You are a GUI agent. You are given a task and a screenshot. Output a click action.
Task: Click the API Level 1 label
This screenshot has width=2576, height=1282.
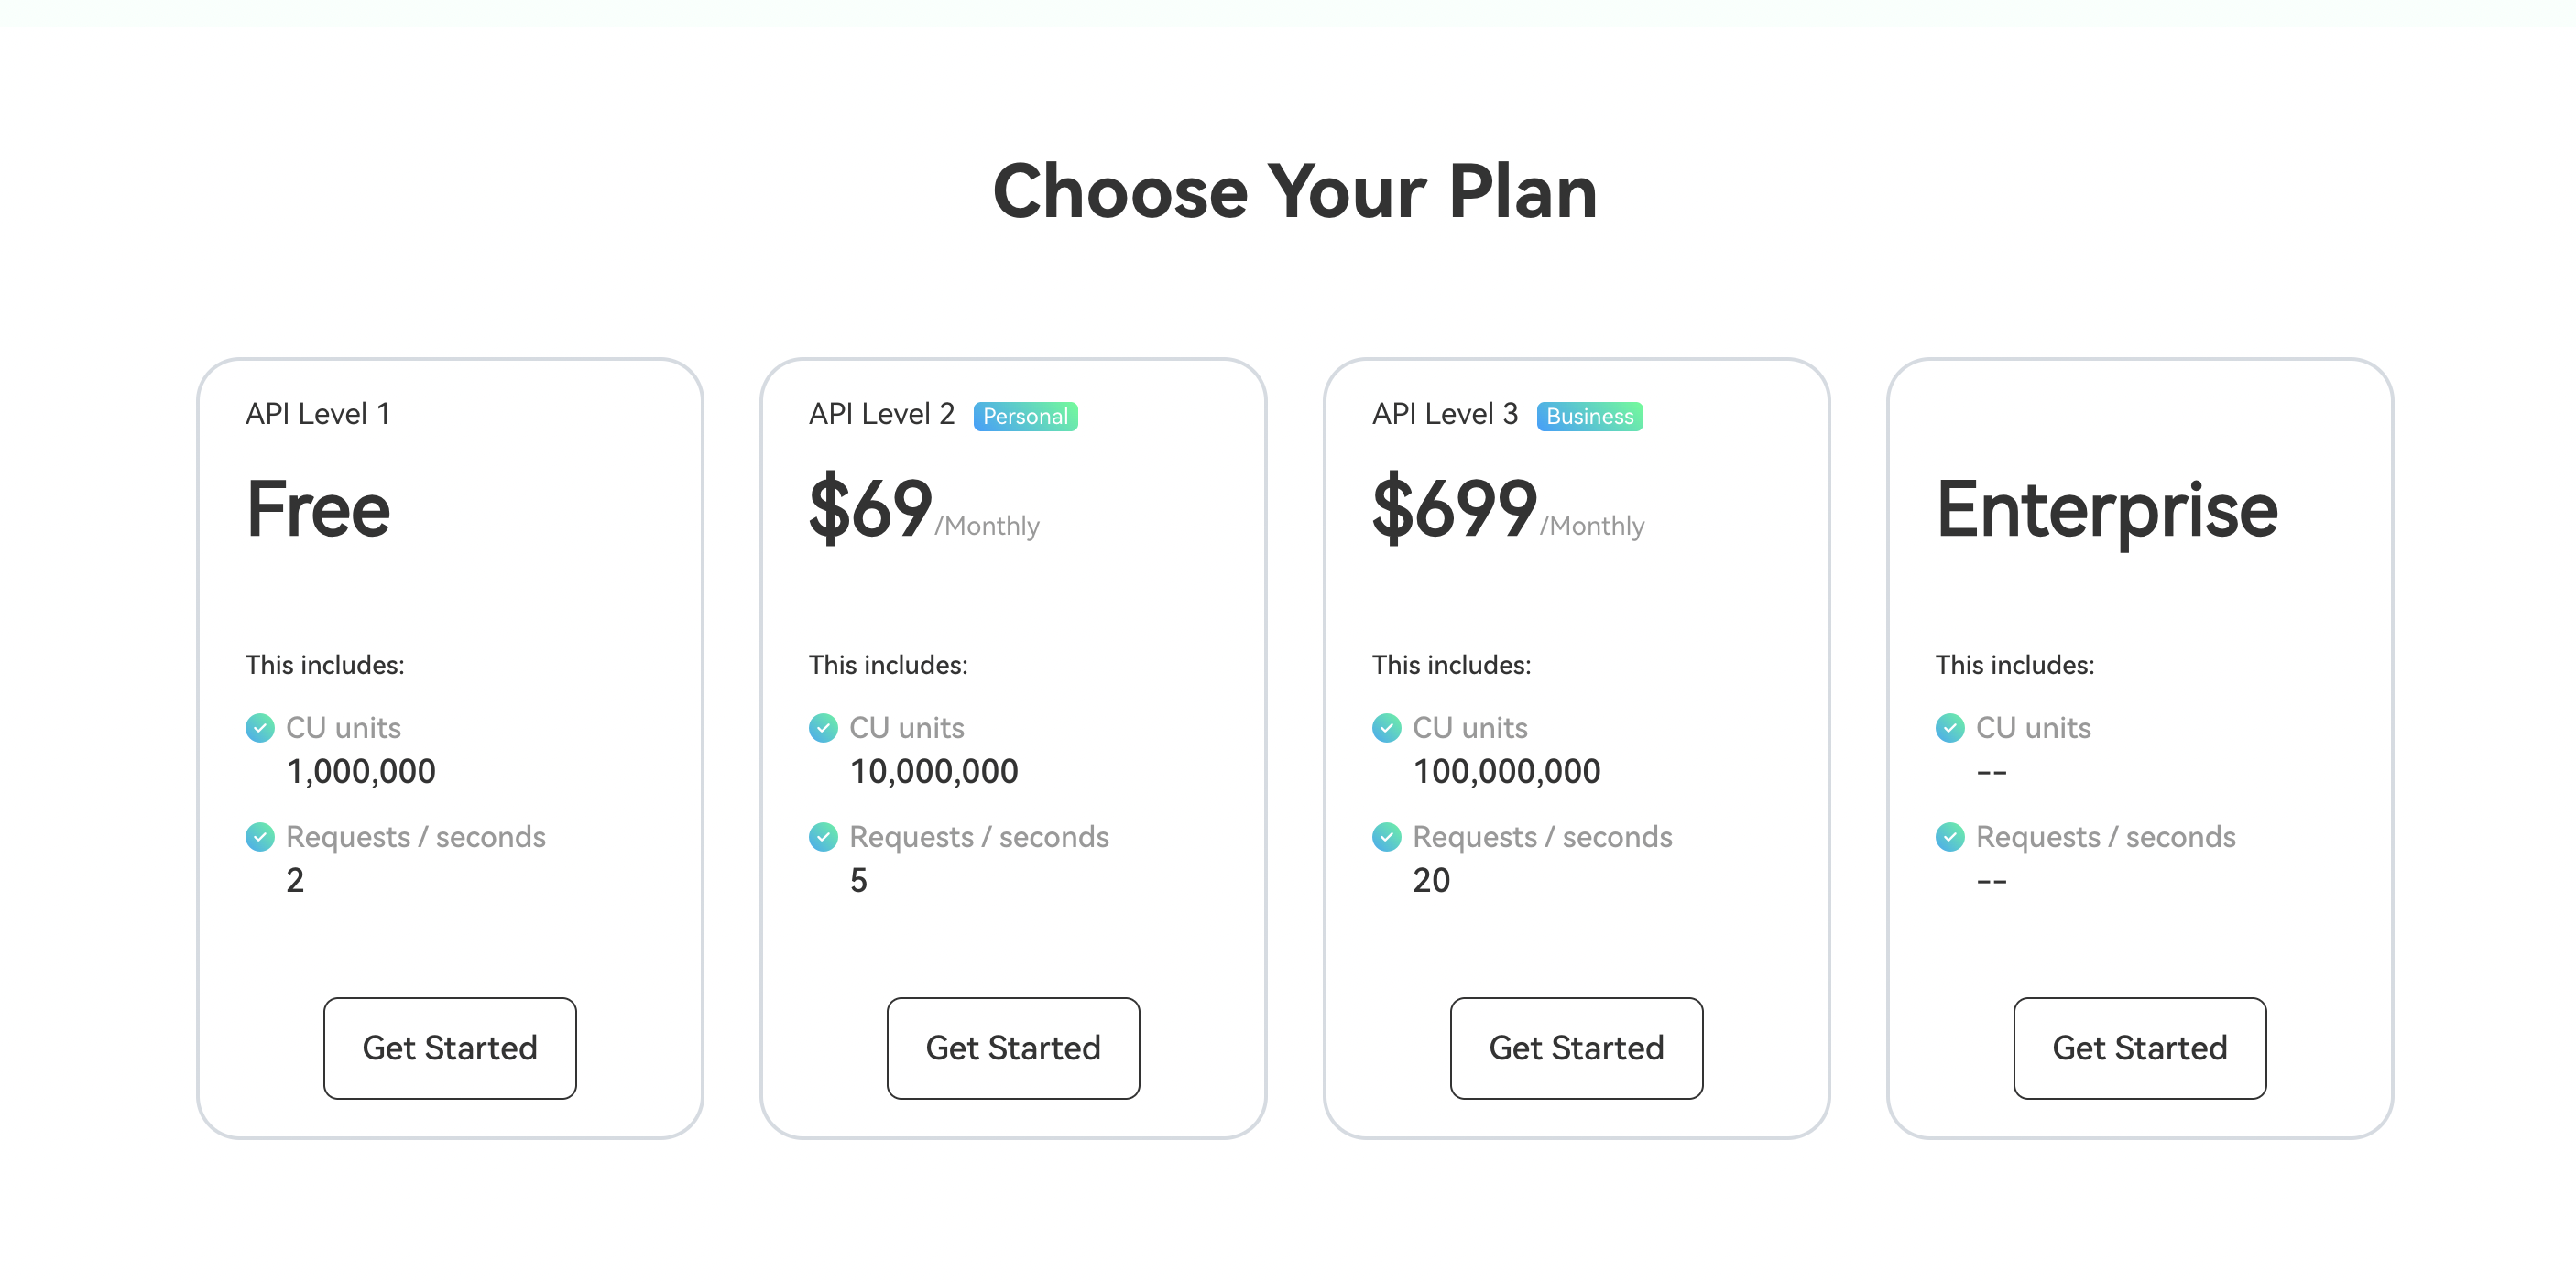(x=318, y=414)
